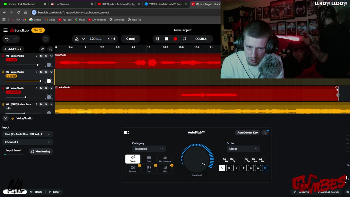
Task: Toggle loop cycle mode
Action: tap(184, 39)
